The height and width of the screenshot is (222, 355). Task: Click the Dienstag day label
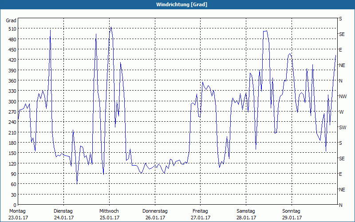coord(63,211)
